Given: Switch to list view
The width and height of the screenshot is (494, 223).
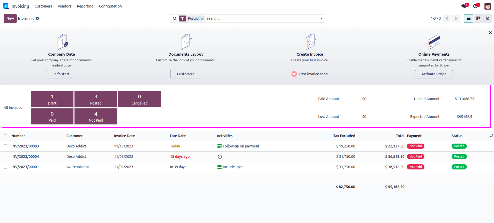Looking at the screenshot, I should pos(468,19).
